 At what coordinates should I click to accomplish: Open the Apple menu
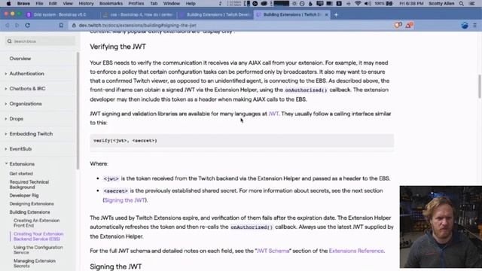click(x=8, y=4)
